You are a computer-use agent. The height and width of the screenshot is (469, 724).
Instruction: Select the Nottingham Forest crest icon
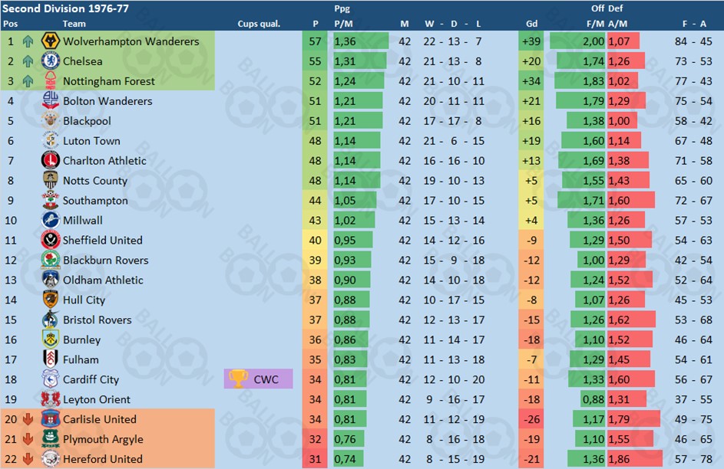51,81
